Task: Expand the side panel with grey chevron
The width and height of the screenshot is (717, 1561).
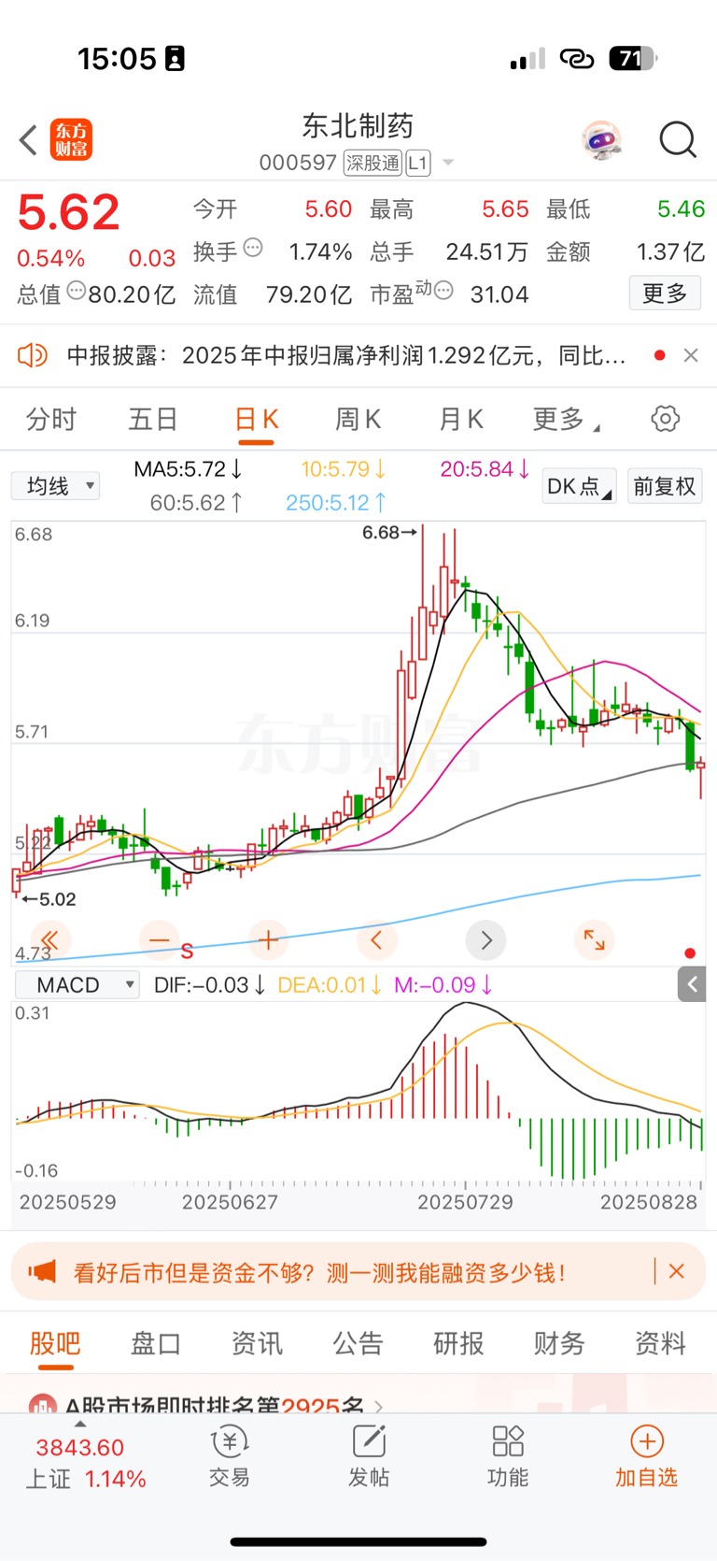Action: (x=692, y=983)
